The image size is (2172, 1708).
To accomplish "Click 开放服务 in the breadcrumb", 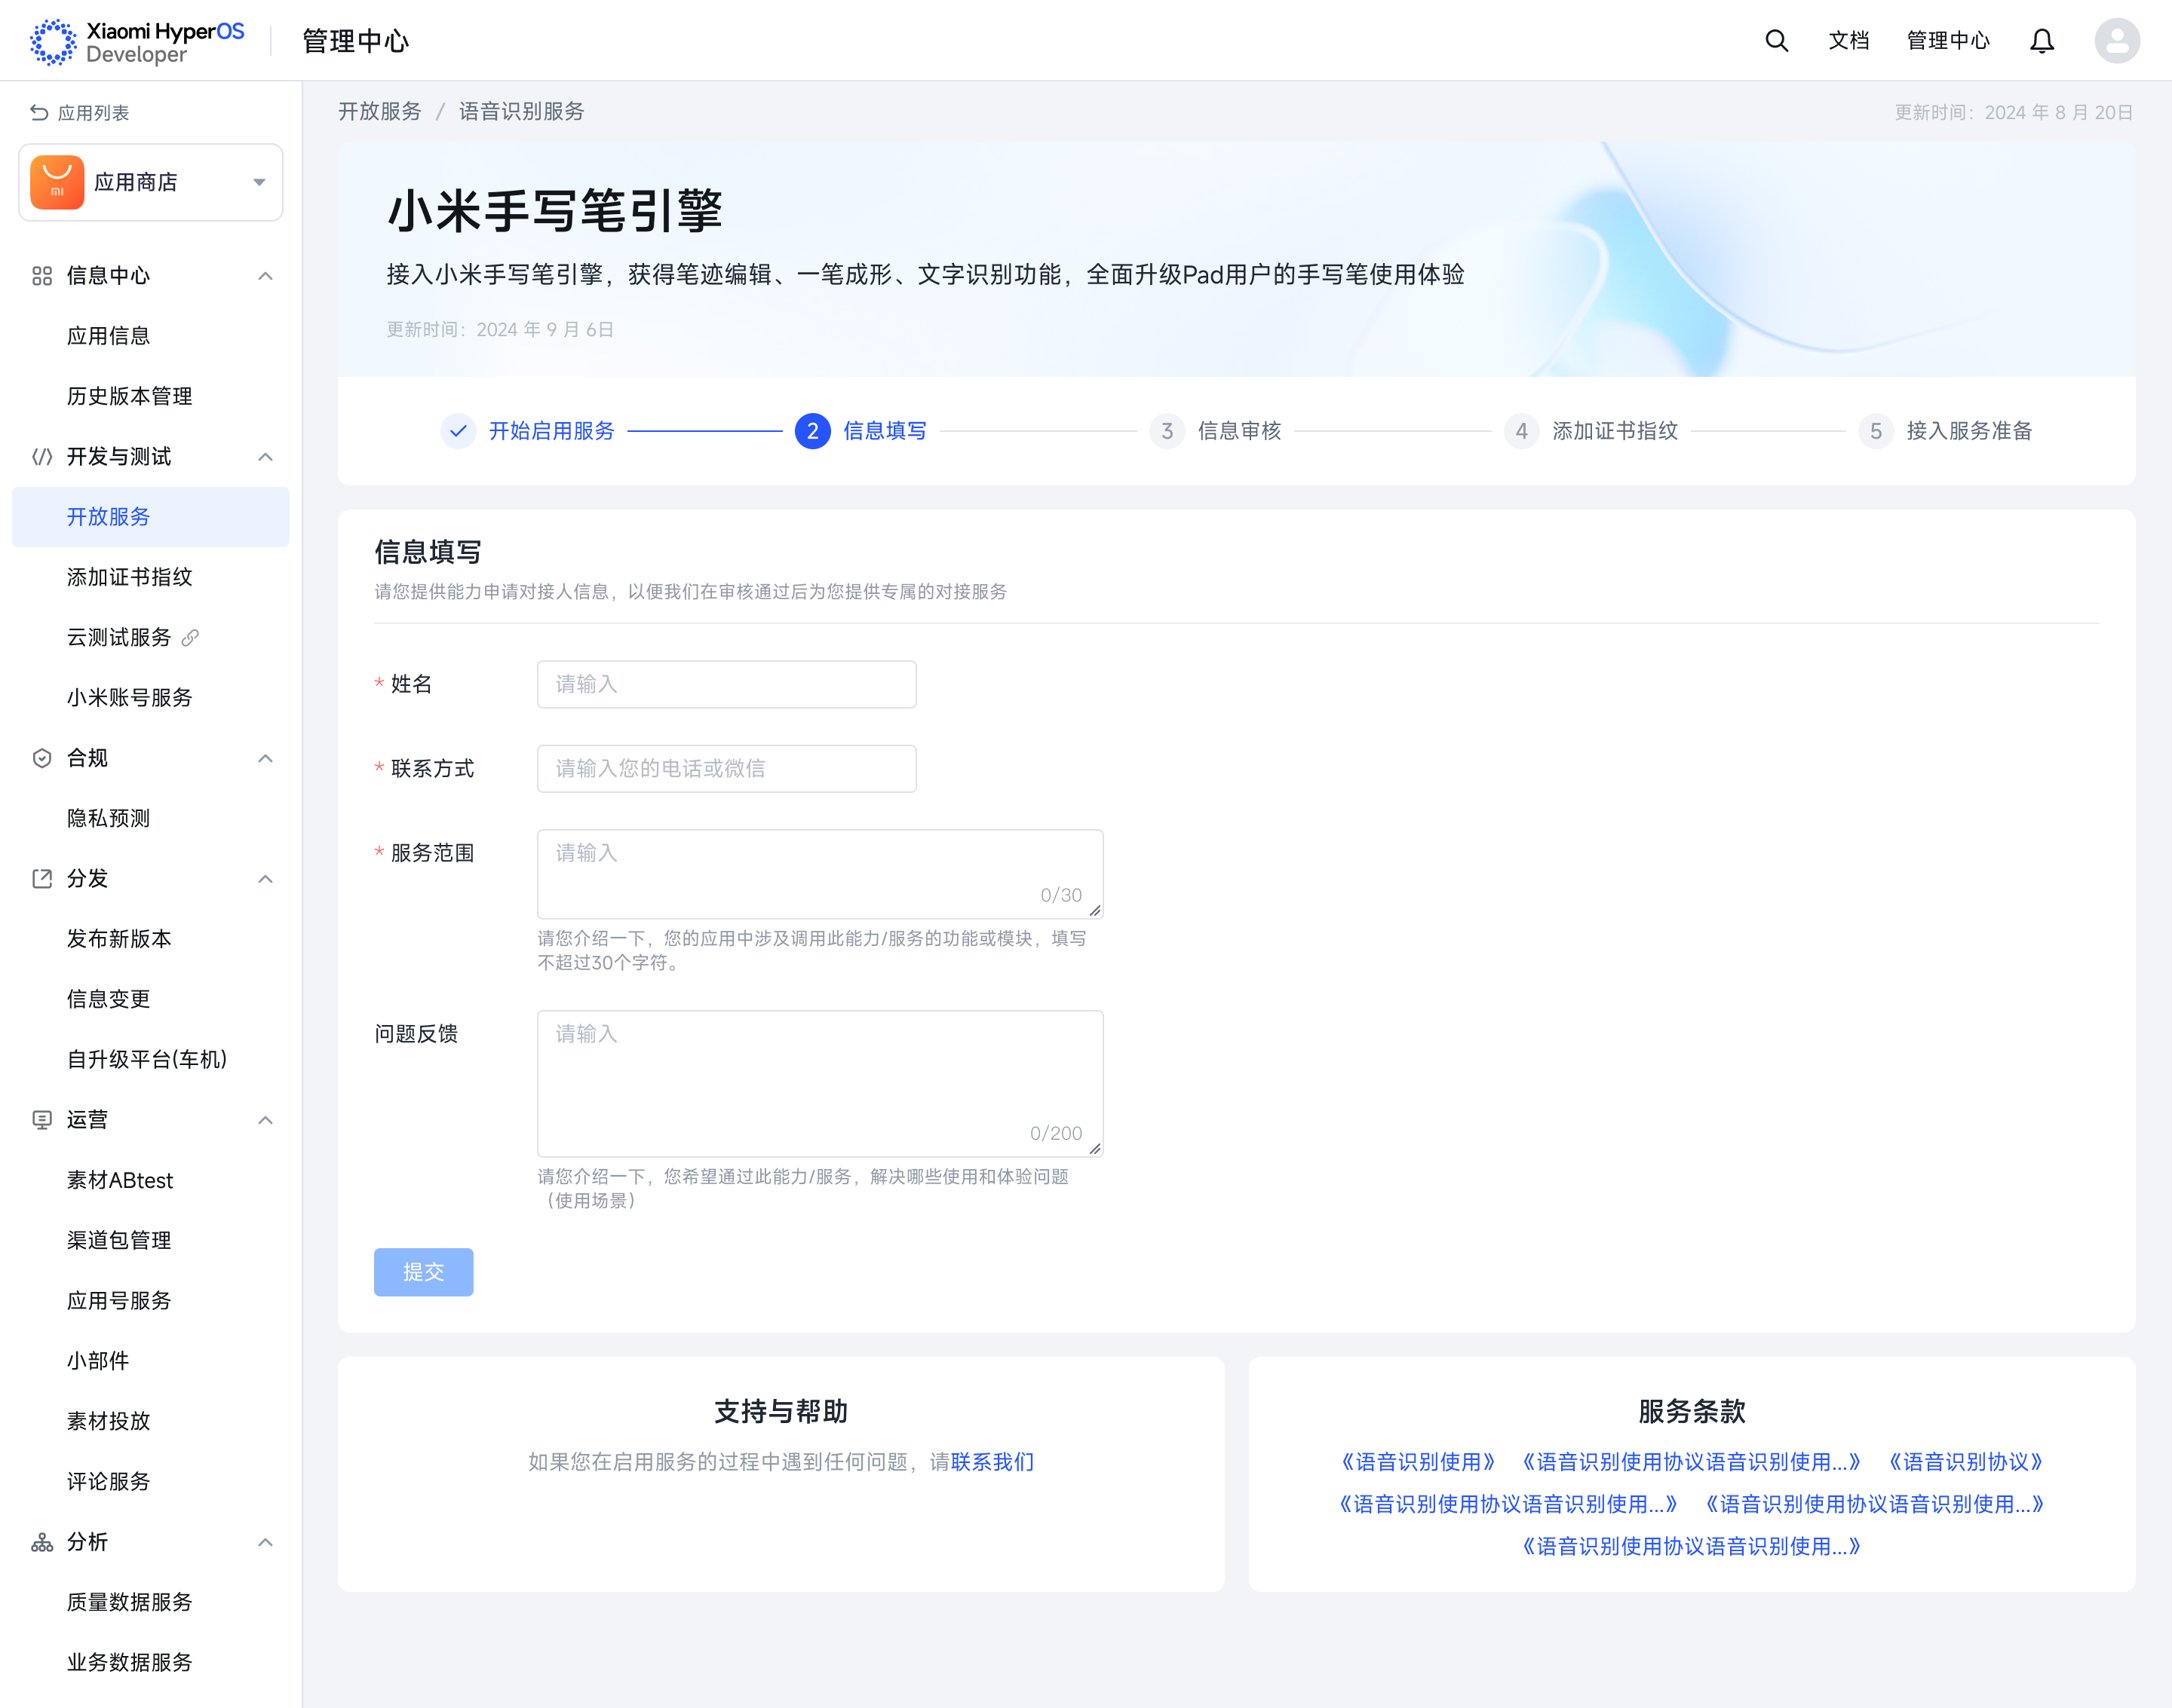I will click(380, 111).
